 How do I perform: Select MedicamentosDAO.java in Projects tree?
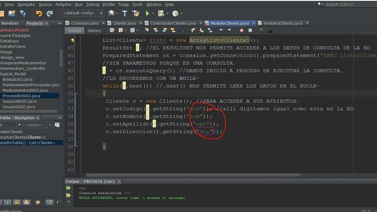tap(25, 90)
